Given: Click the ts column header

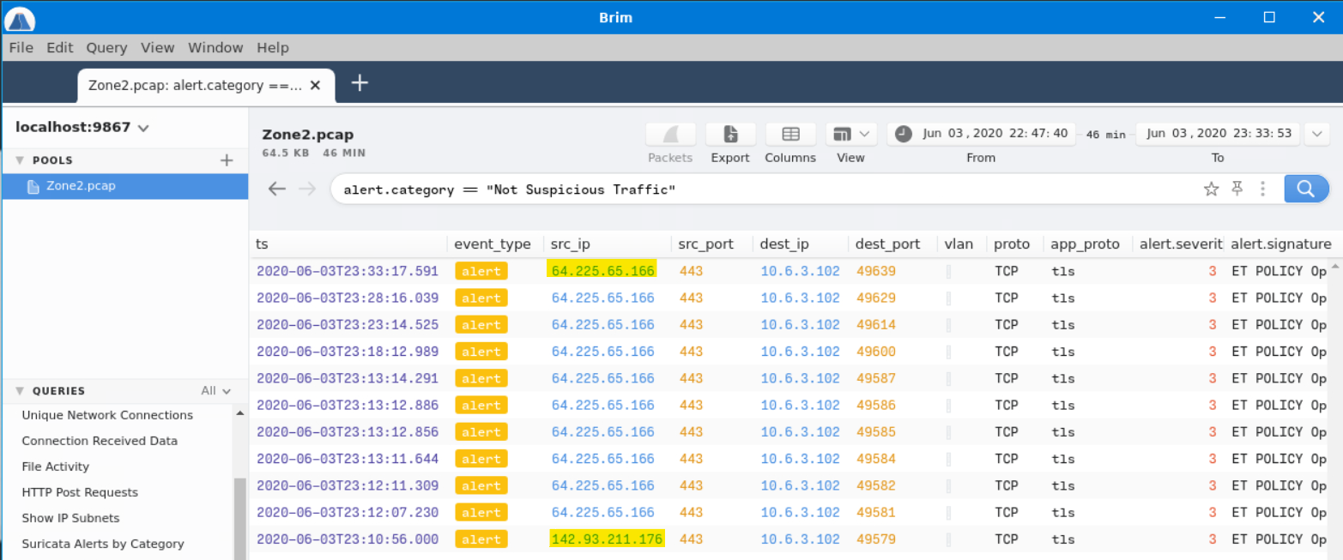Looking at the screenshot, I should tap(262, 244).
